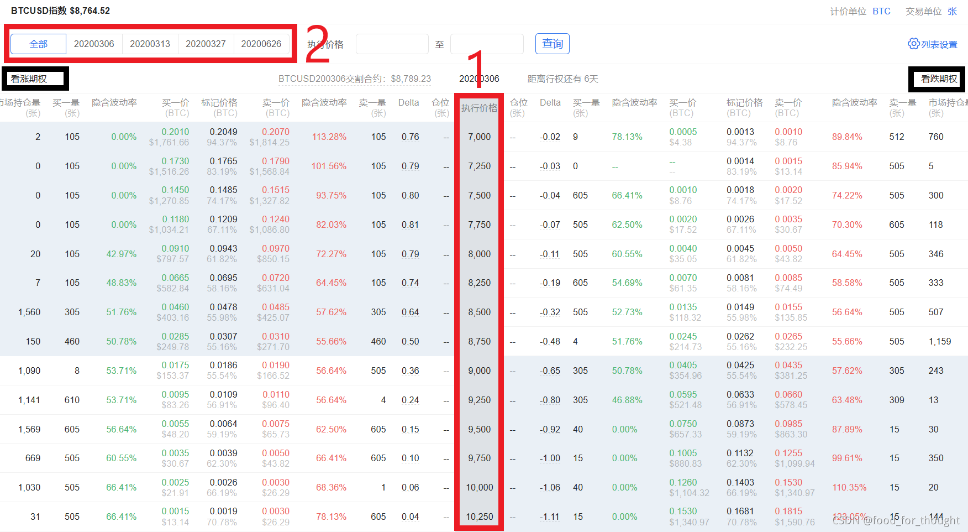The image size is (968, 532).
Task: Select strike price 10,000 row
Action: (480, 487)
